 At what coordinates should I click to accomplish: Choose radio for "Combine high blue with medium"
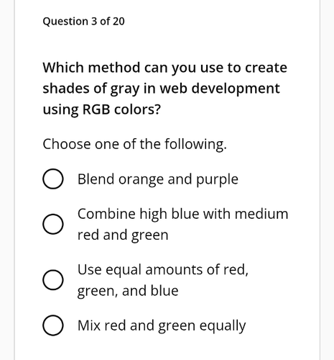[x=53, y=224]
